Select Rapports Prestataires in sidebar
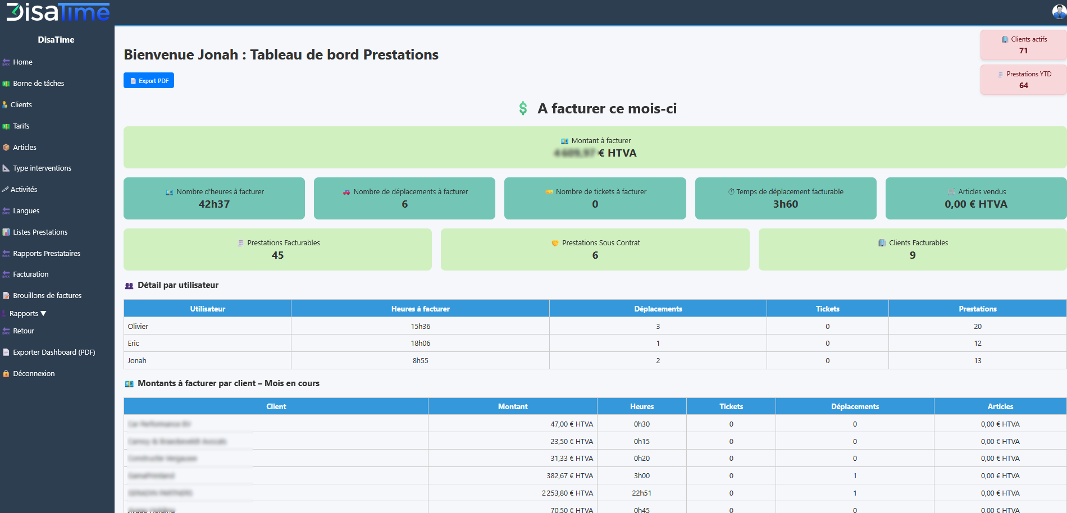The height and width of the screenshot is (513, 1067). tap(46, 254)
